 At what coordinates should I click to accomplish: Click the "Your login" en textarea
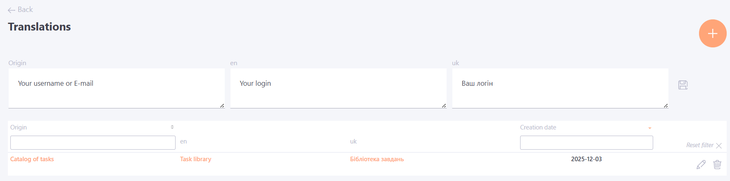click(338, 88)
